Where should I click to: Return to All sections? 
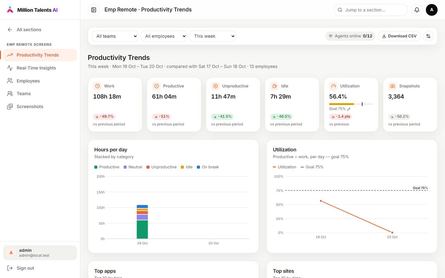(x=40, y=30)
